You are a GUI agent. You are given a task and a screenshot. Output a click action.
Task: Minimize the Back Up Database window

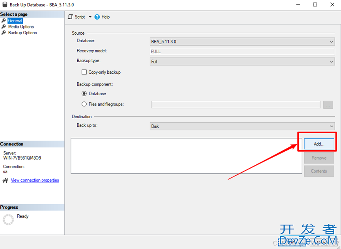pos(298,5)
